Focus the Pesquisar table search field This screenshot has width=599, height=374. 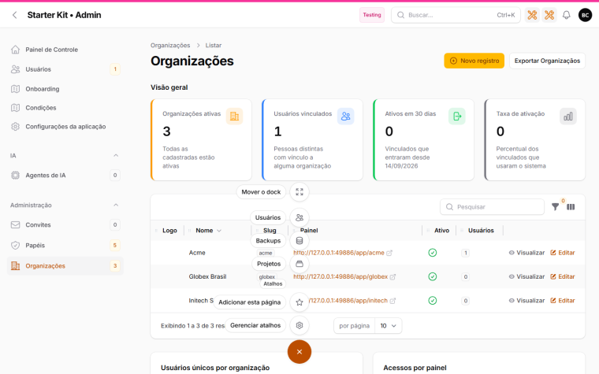(492, 207)
